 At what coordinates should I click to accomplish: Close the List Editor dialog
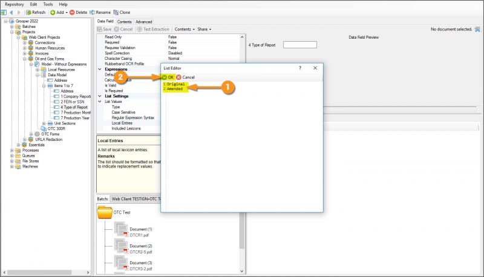click(x=315, y=68)
